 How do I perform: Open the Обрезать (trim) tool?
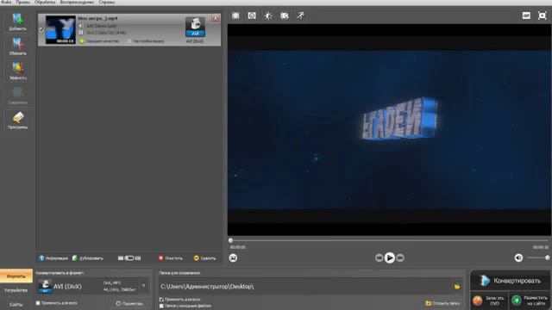tap(17, 46)
